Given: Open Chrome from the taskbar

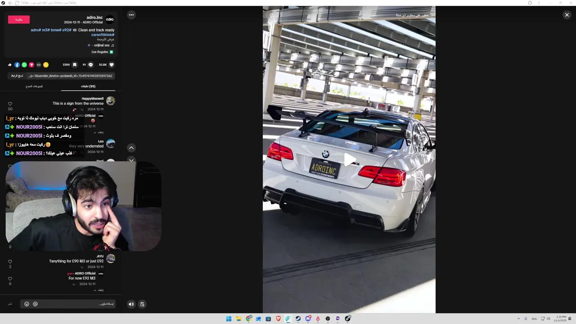Looking at the screenshot, I should pos(248,319).
